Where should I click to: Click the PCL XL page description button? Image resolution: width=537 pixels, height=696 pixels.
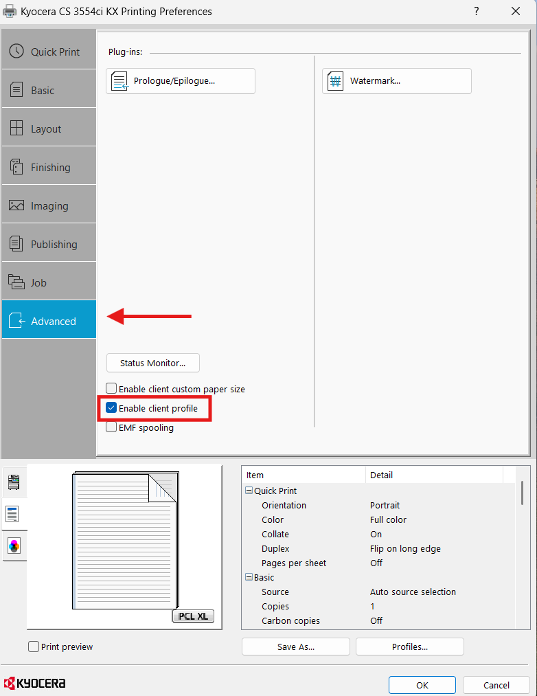193,616
